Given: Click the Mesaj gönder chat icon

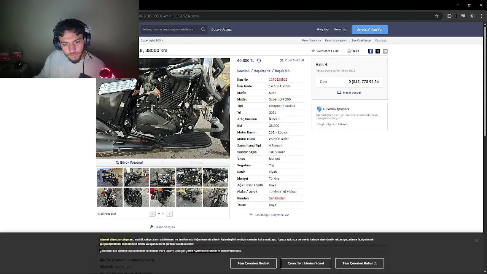Looking at the screenshot, I should coord(339,92).
